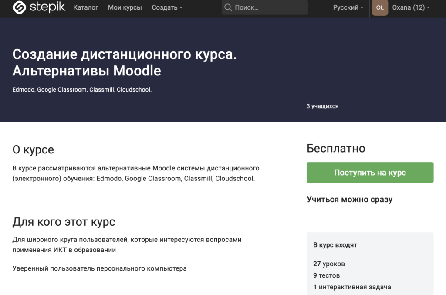Click the Для кого этот курс heading

pos(64,222)
